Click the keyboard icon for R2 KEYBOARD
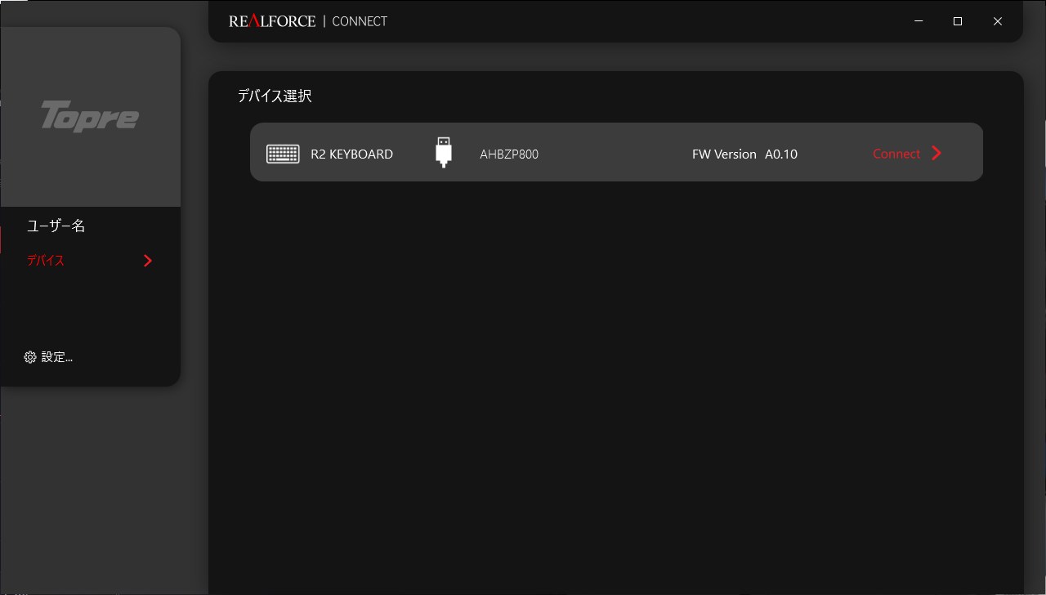Image resolution: width=1046 pixels, height=595 pixels. click(x=283, y=154)
